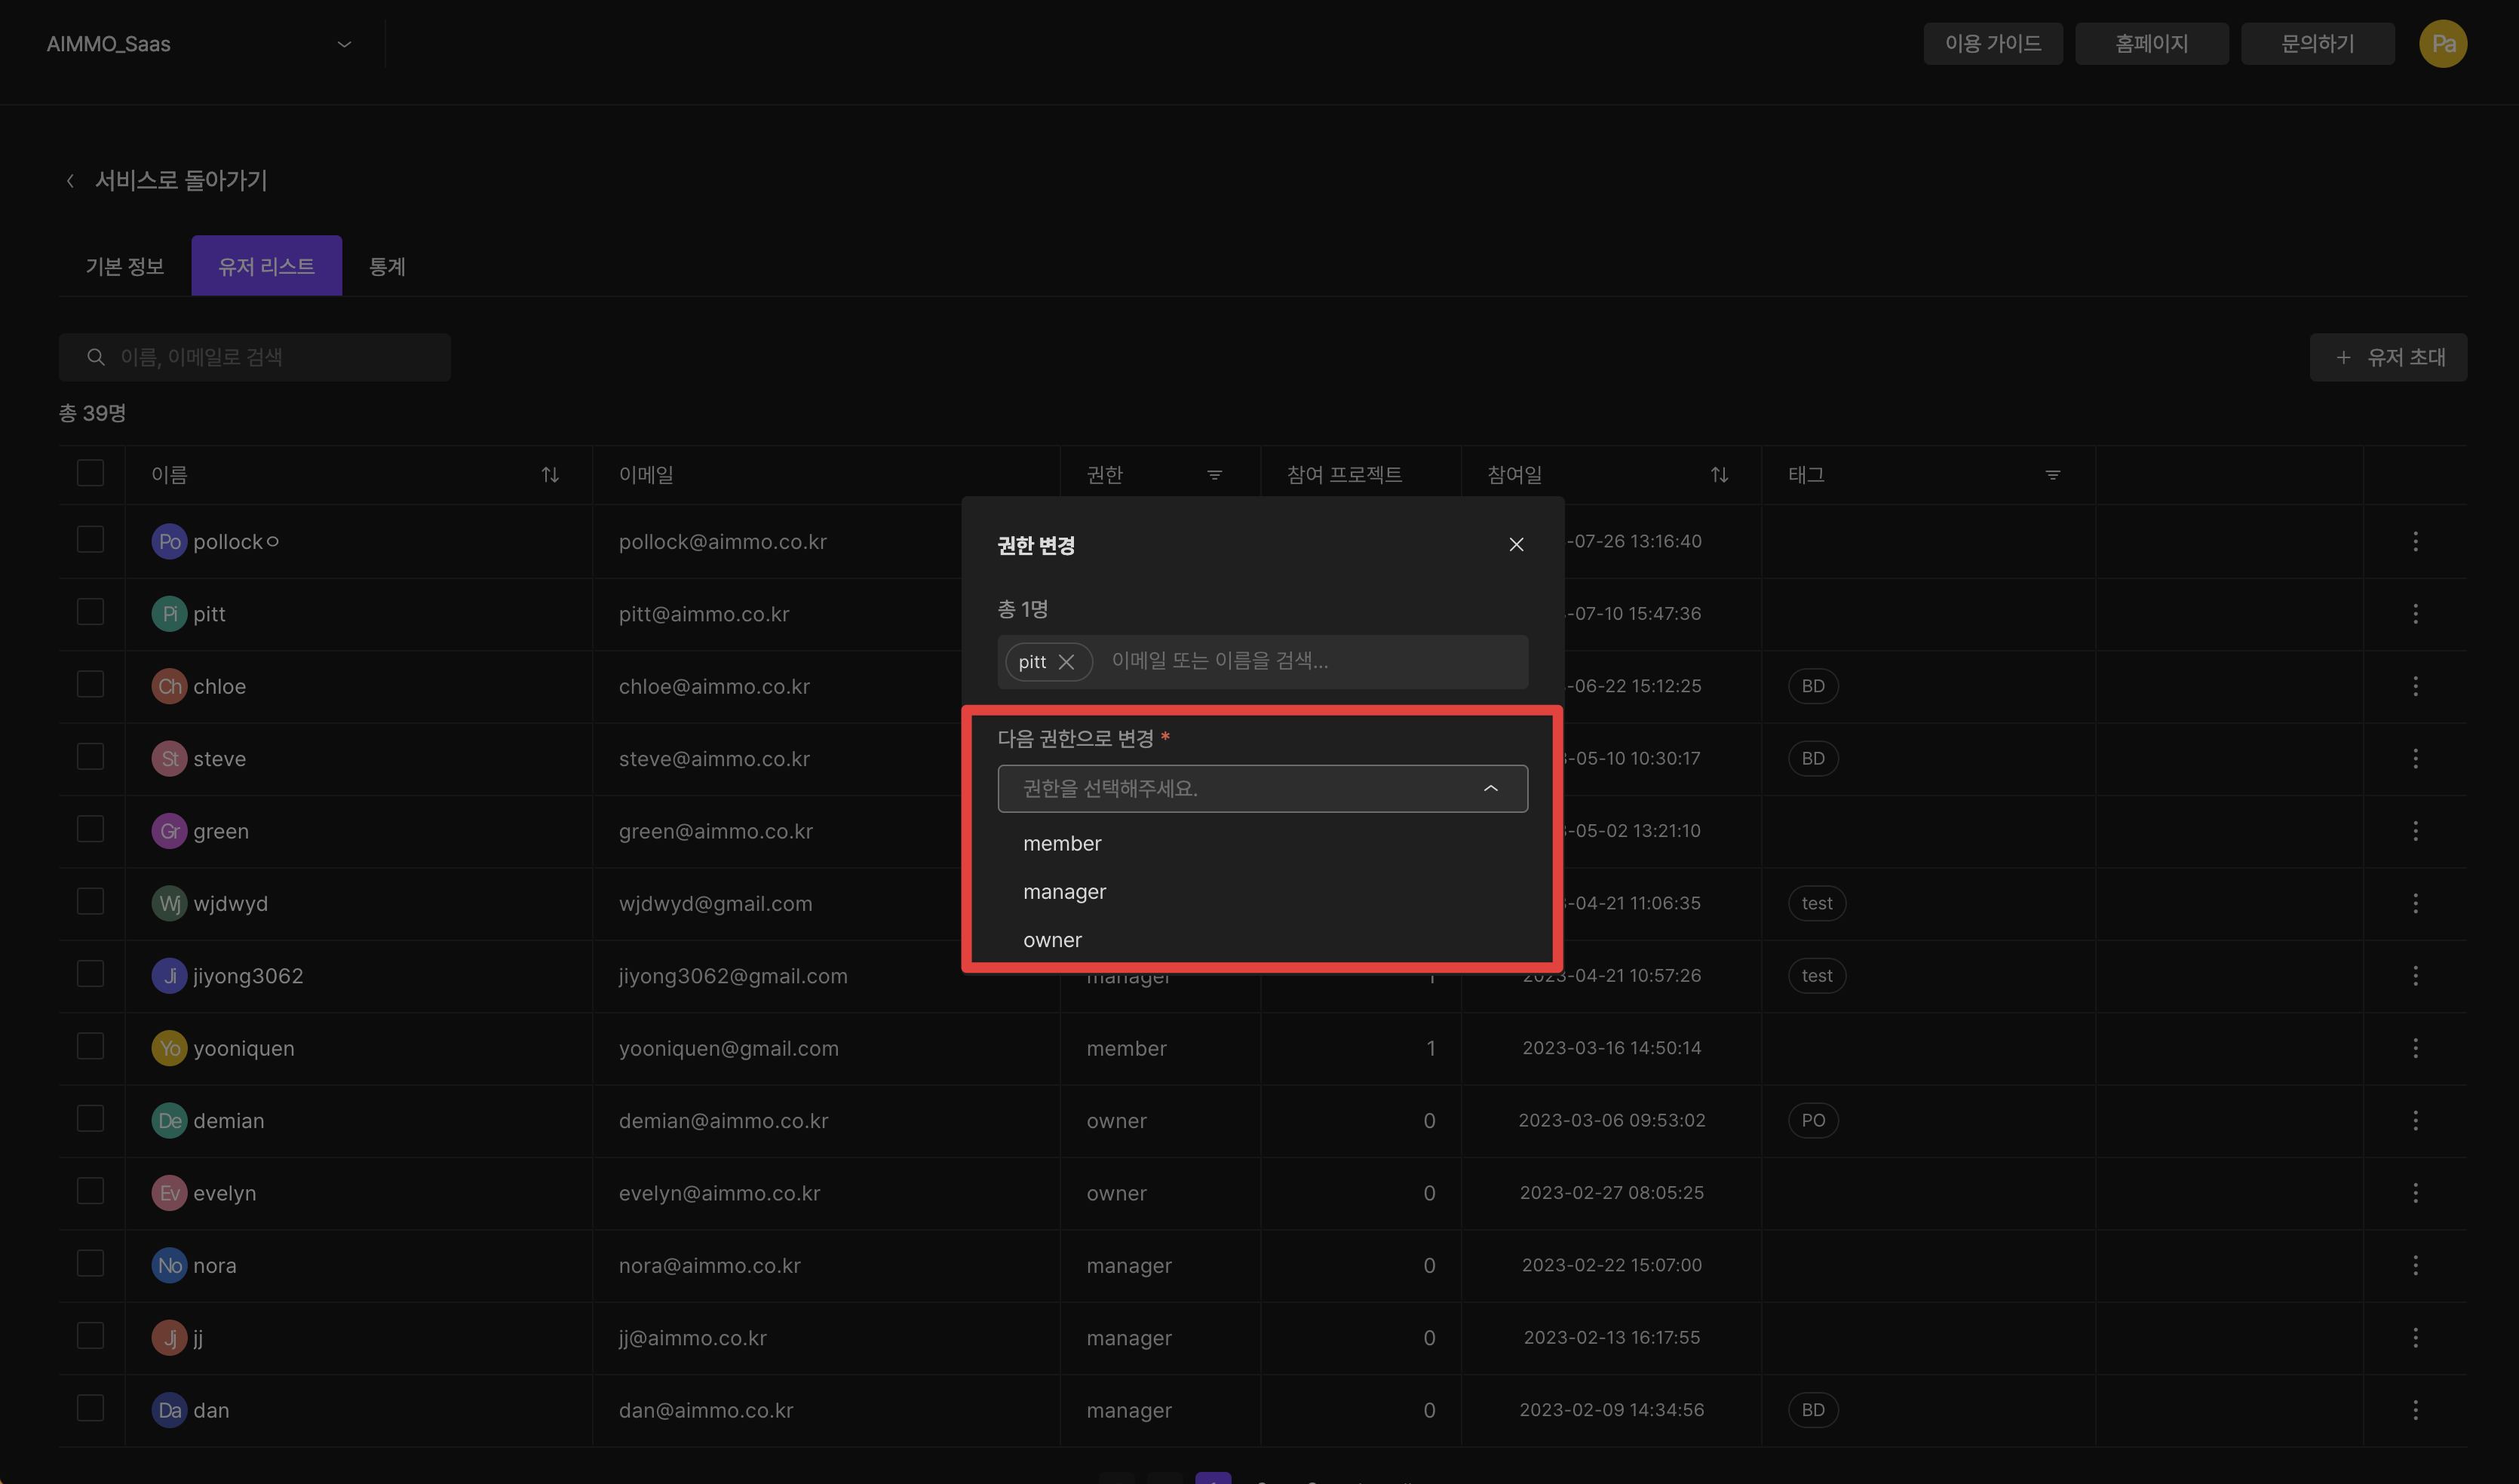Open the Pa profile avatar
2519x1484 pixels.
(x=2442, y=44)
